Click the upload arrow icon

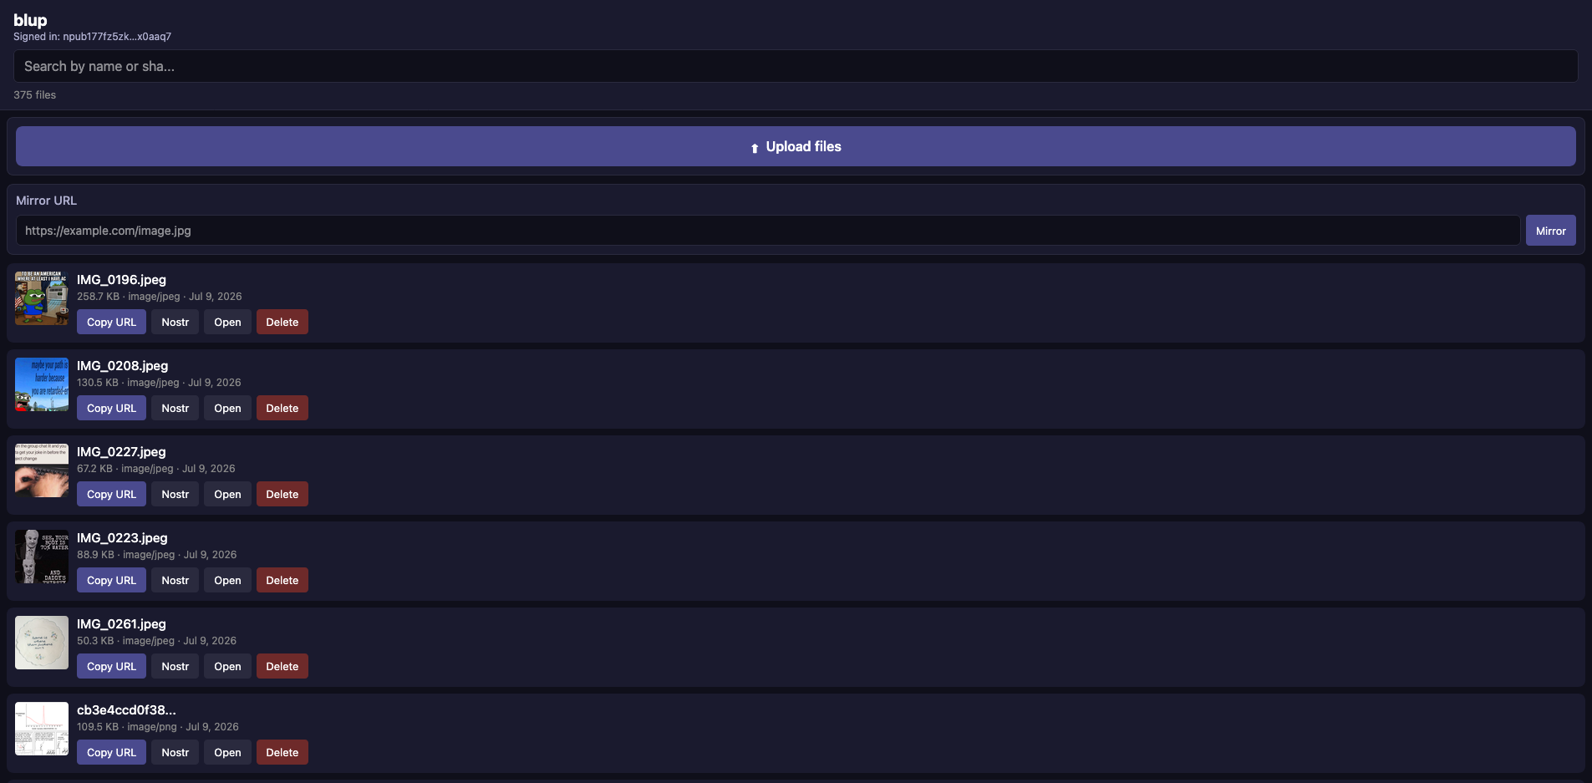[755, 148]
